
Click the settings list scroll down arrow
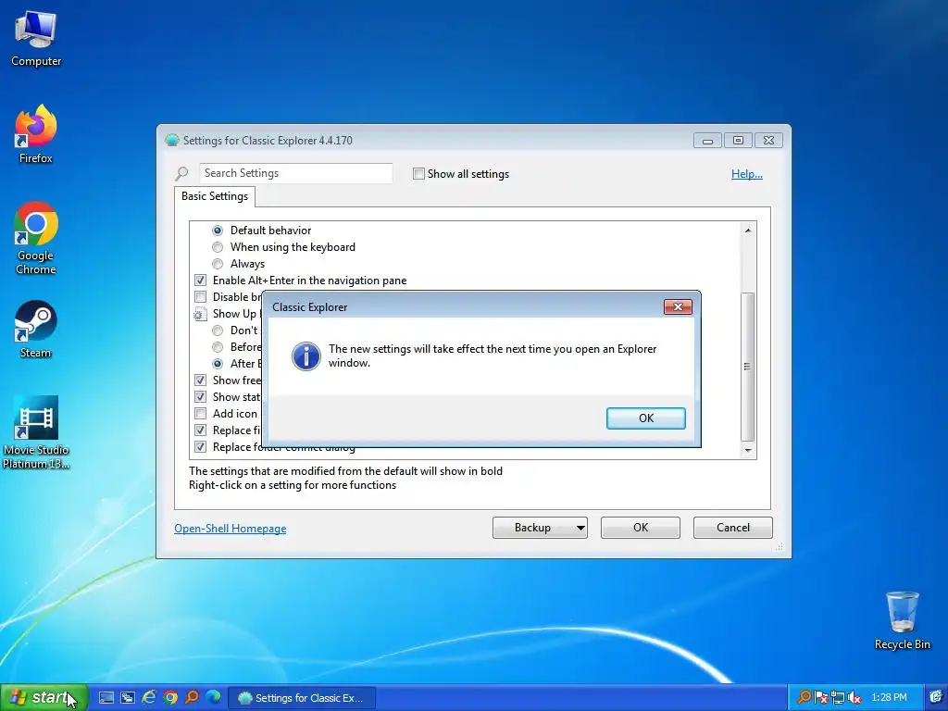(x=748, y=451)
